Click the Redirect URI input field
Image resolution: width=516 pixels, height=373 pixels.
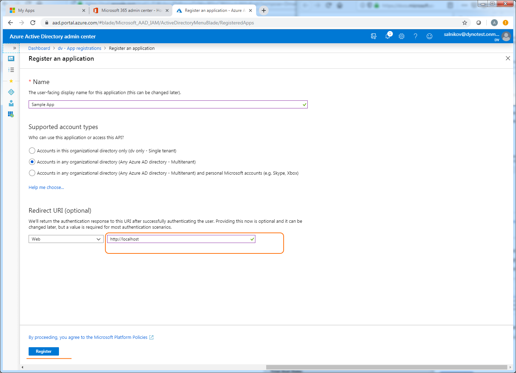tap(178, 239)
